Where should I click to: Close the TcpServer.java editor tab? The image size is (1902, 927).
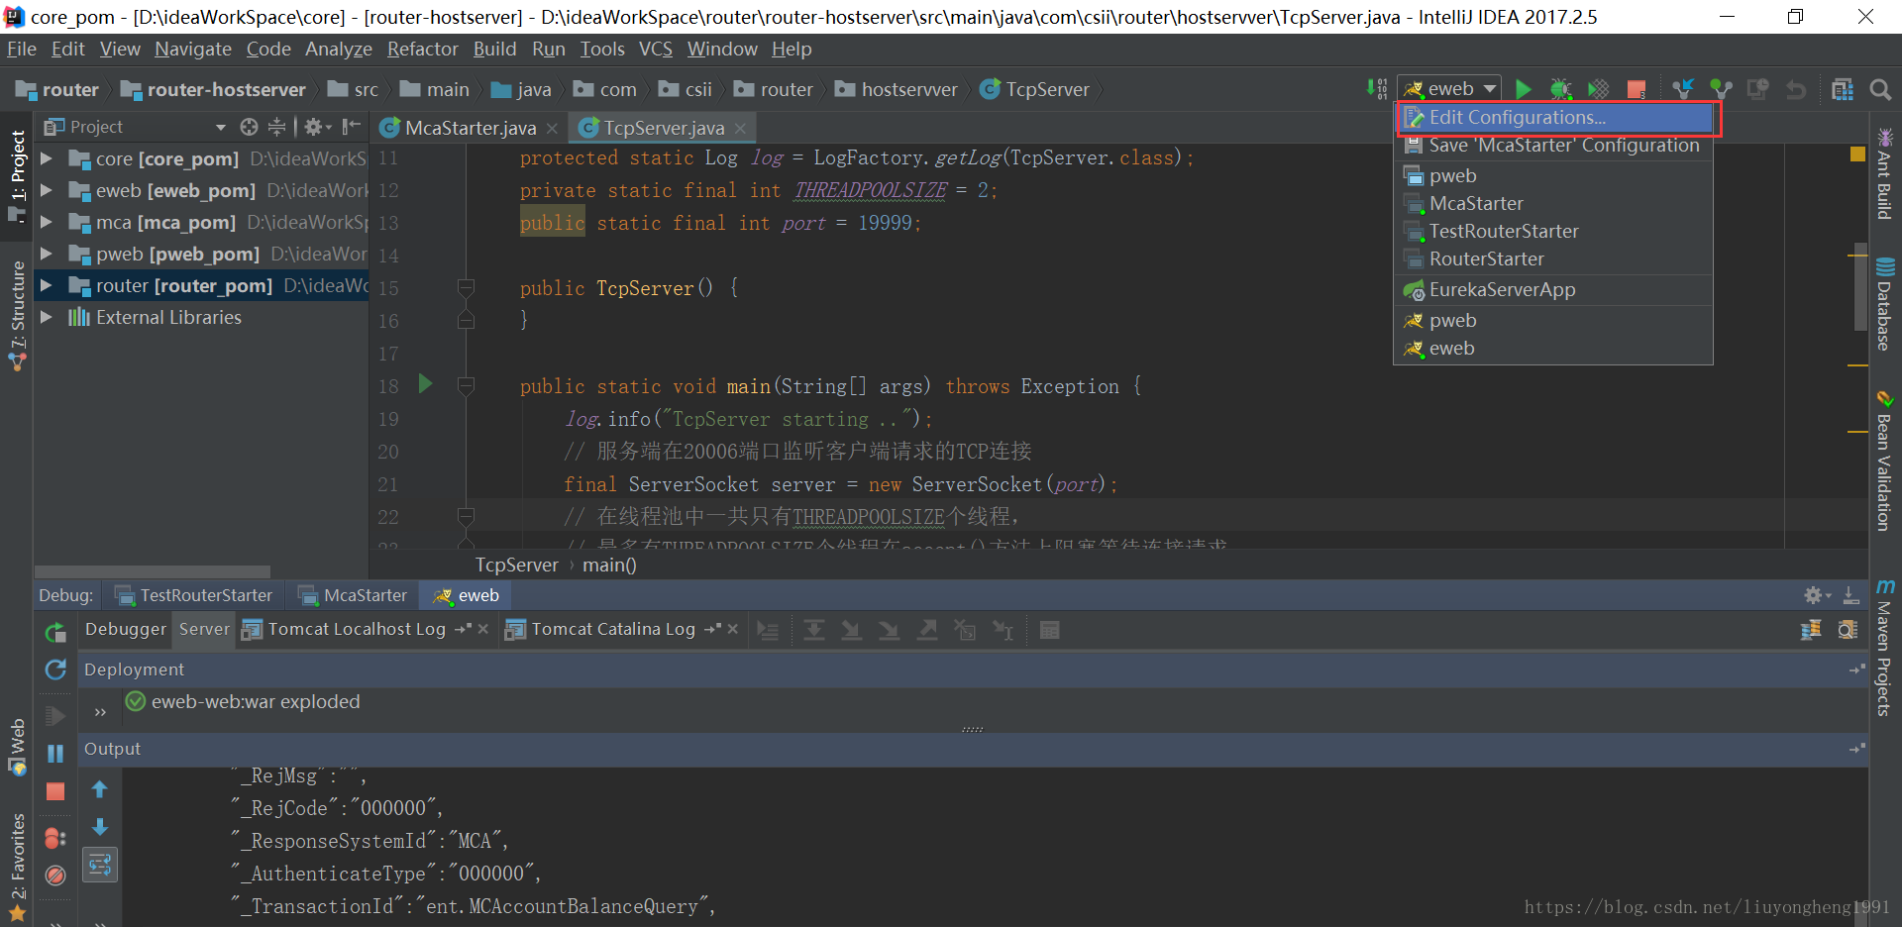point(740,128)
